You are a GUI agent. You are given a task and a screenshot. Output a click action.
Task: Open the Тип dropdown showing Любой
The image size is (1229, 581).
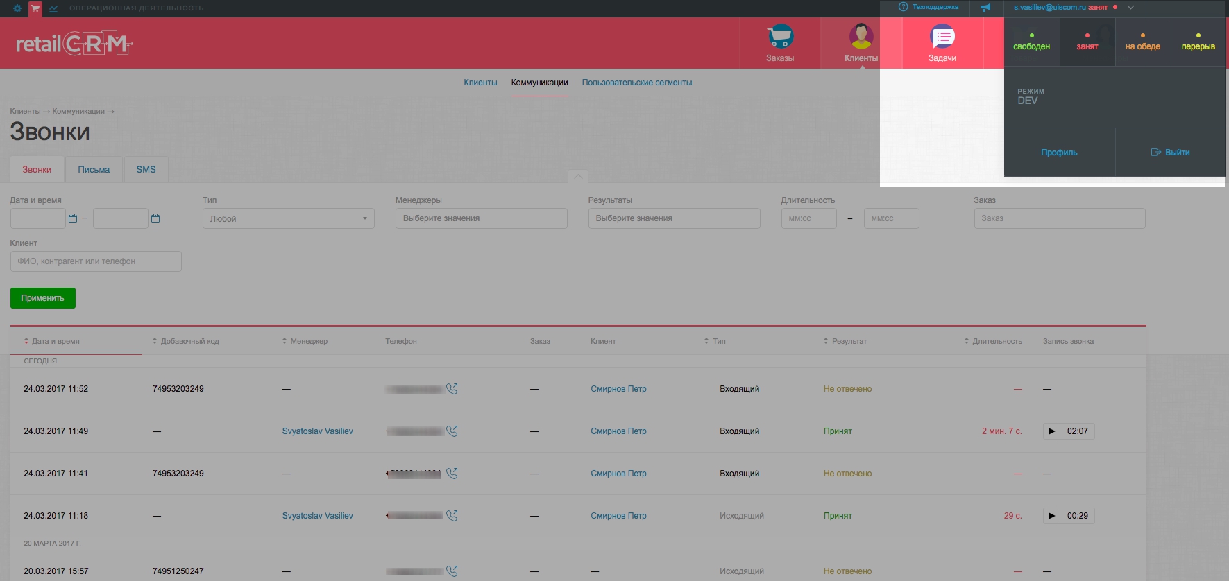[x=289, y=218]
